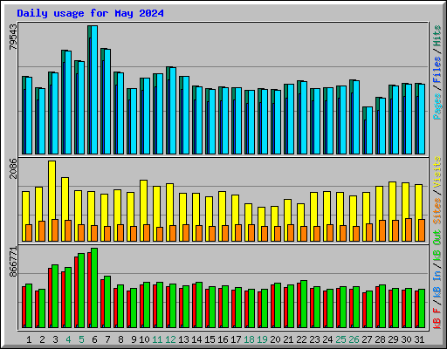Click the tallest green kB Out bar, day 6
The height and width of the screenshot is (349, 447).
94,288
